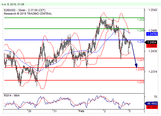Click the blue 46.4802 RSI value tag

point(152,103)
